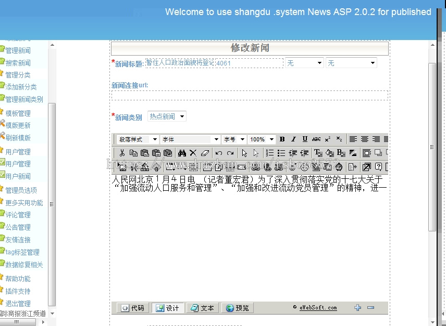The image size is (446, 326).
Task: Switch to the 代码 code view tab
Action: pos(131,307)
